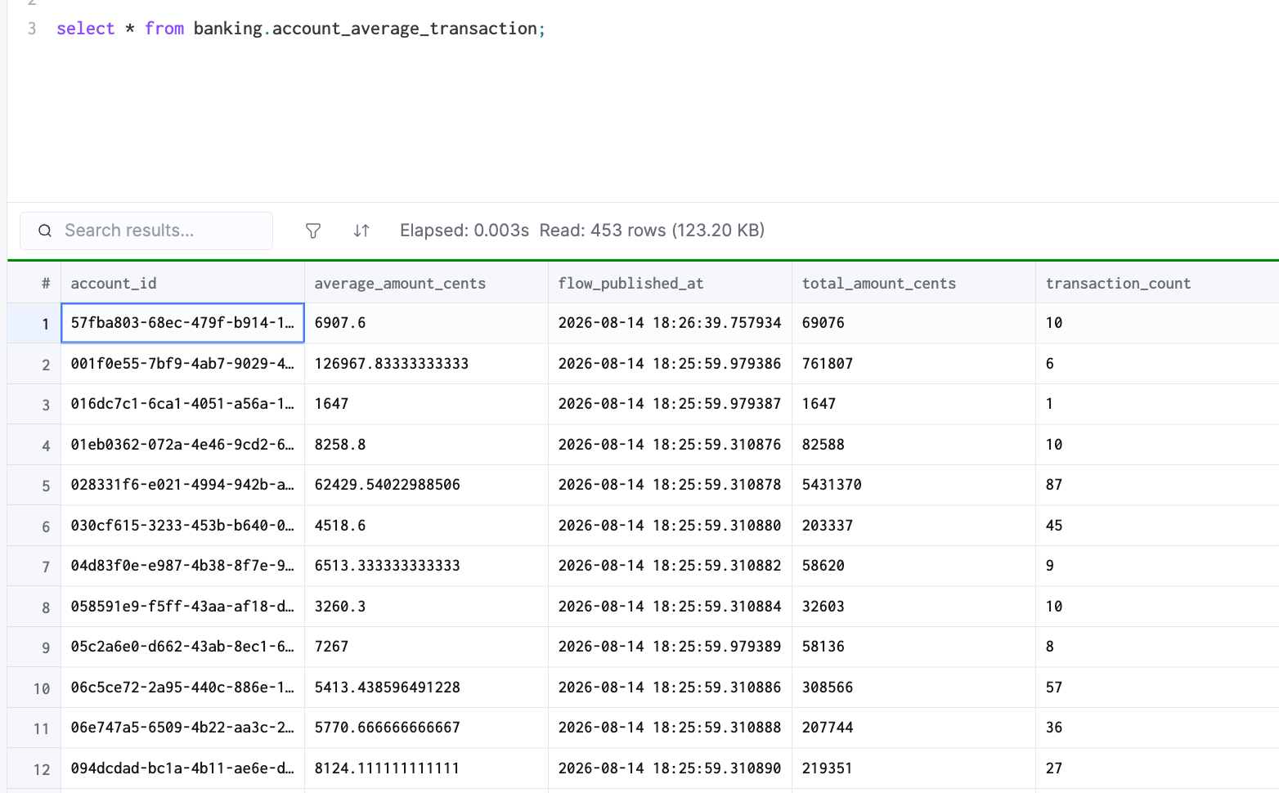Click timestamp 2026-08-14 18:25:59.310890
The height and width of the screenshot is (793, 1279).
[670, 768]
